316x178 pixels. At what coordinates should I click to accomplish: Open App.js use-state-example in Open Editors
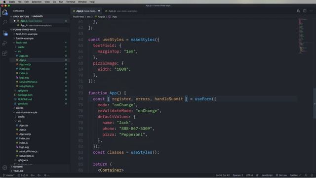pyautogui.click(x=39, y=25)
